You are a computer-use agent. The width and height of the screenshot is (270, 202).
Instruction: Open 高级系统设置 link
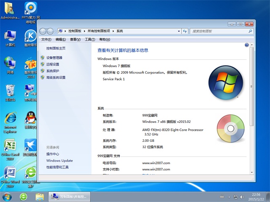56,77
